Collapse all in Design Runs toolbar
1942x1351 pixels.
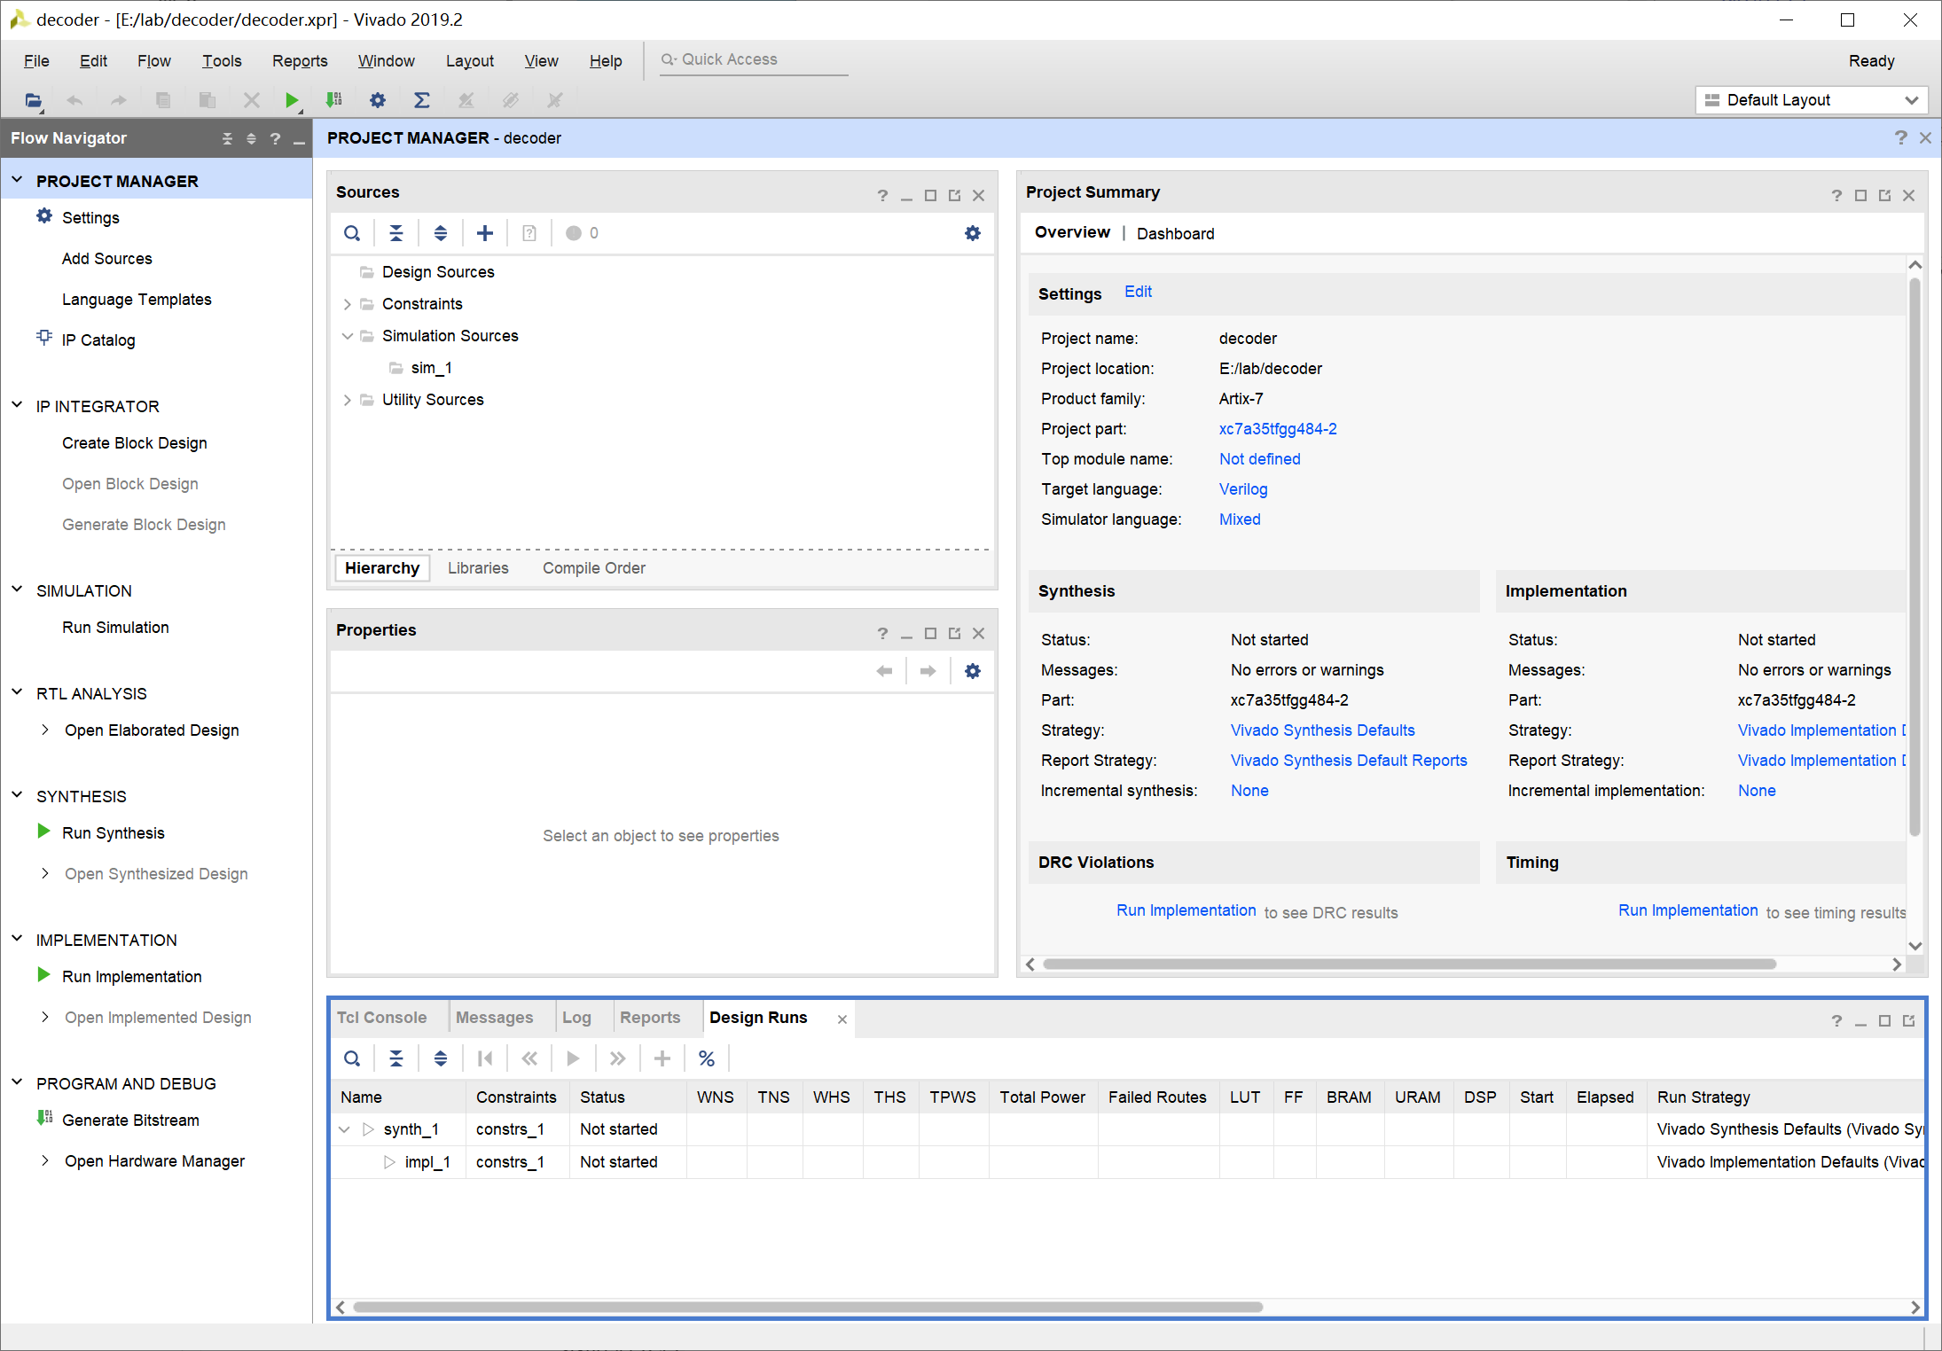(x=396, y=1058)
